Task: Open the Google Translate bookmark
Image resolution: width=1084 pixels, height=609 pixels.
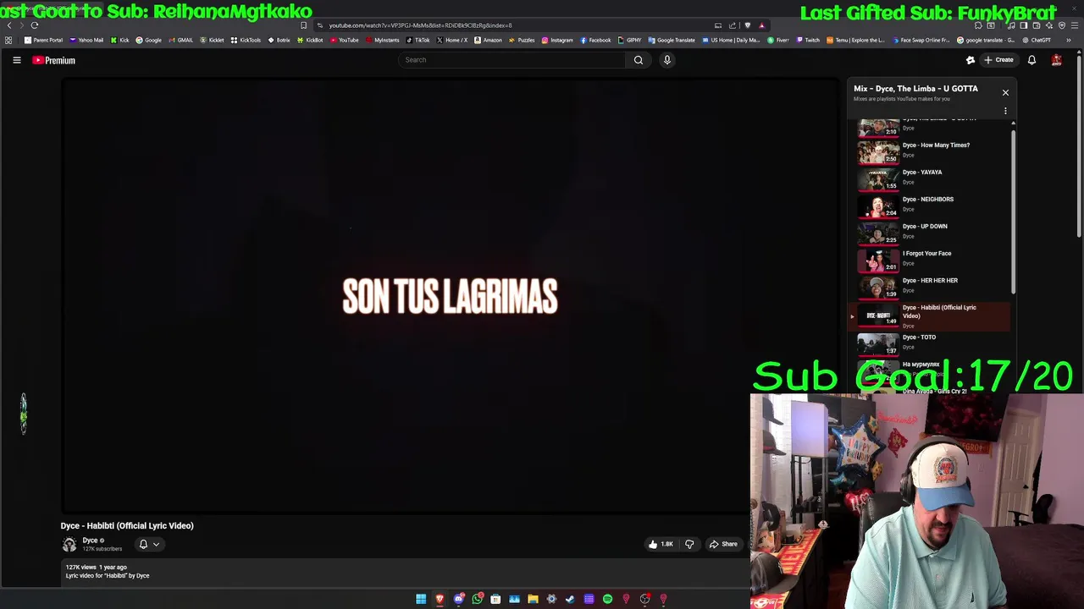Action: coord(672,40)
